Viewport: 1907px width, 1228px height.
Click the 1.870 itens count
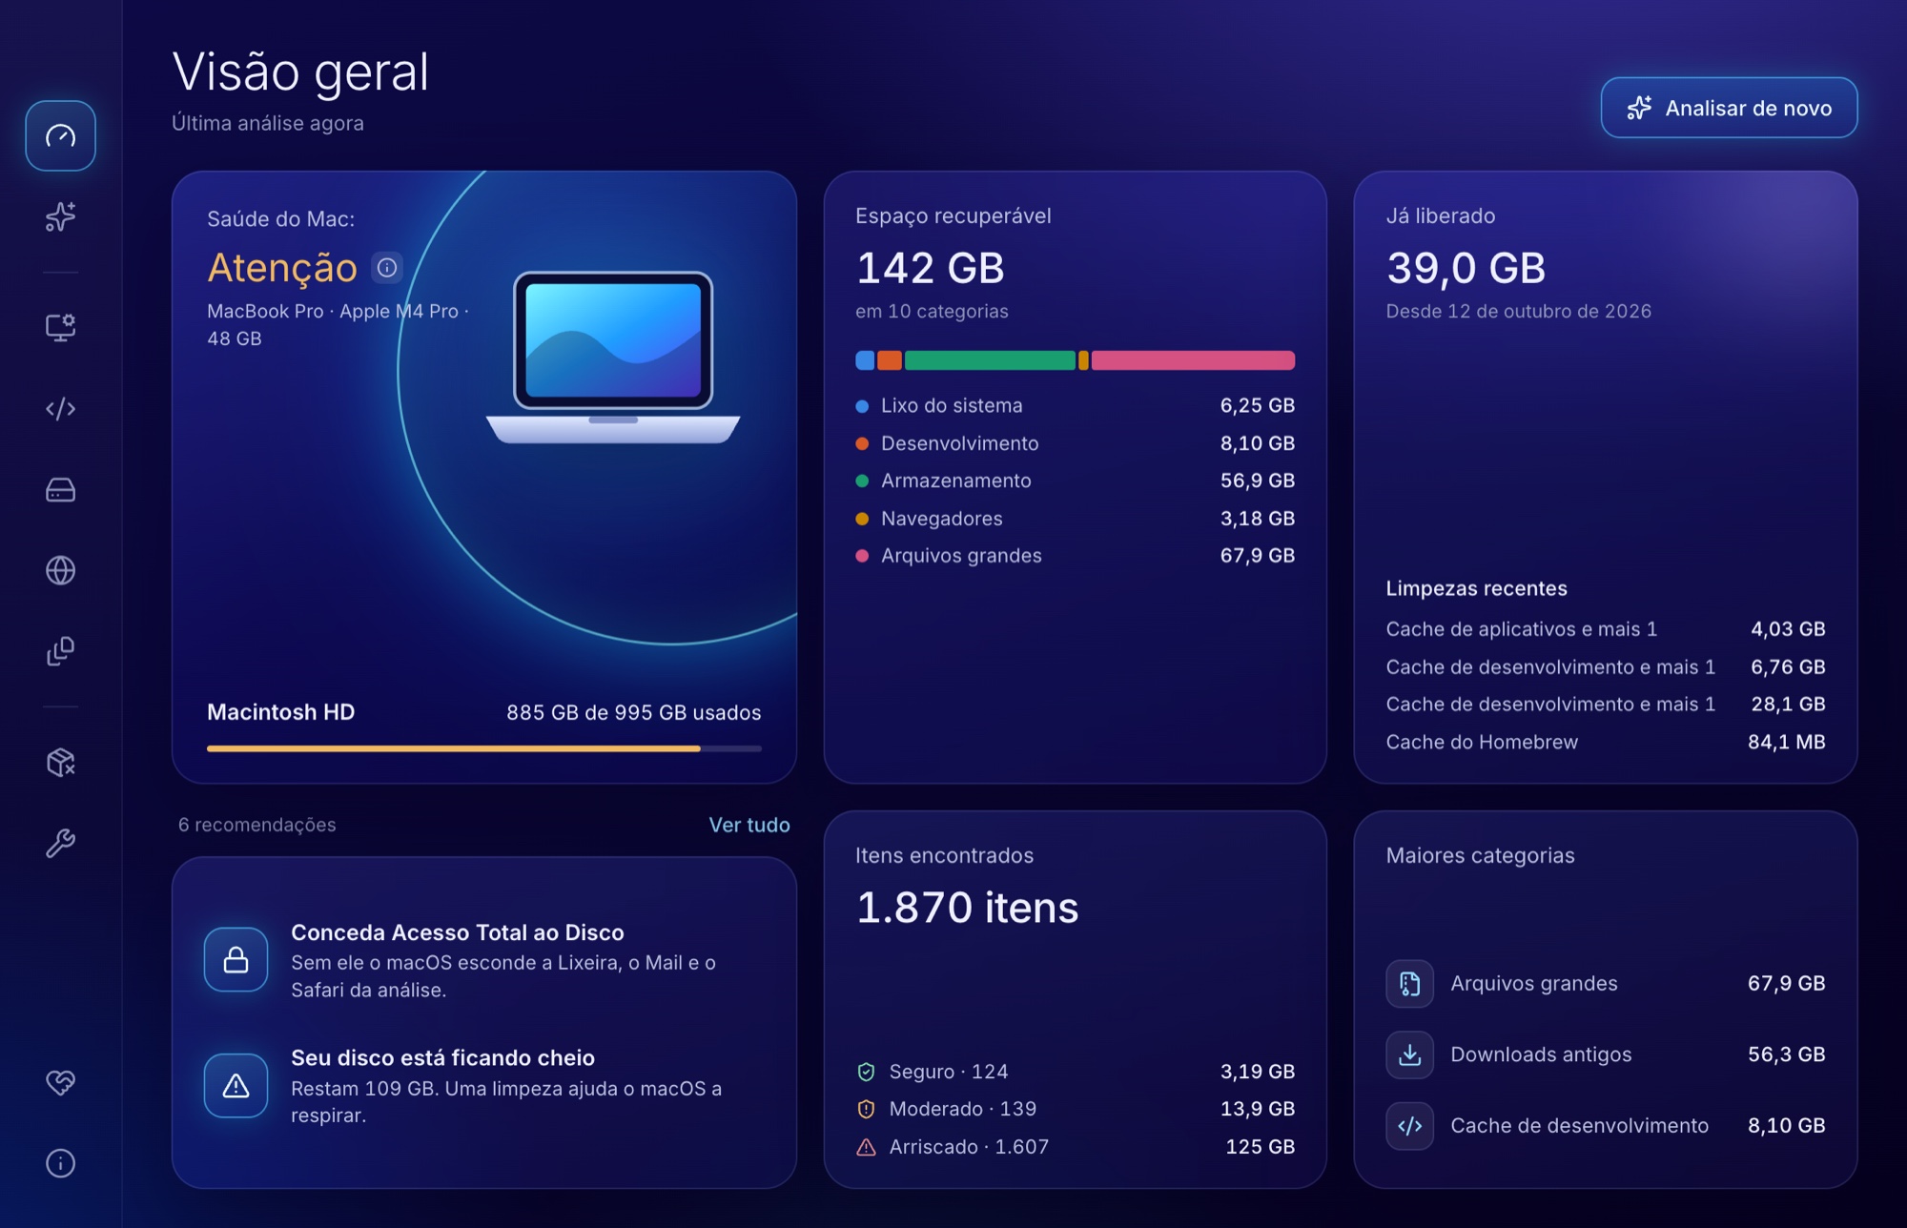[x=967, y=908]
